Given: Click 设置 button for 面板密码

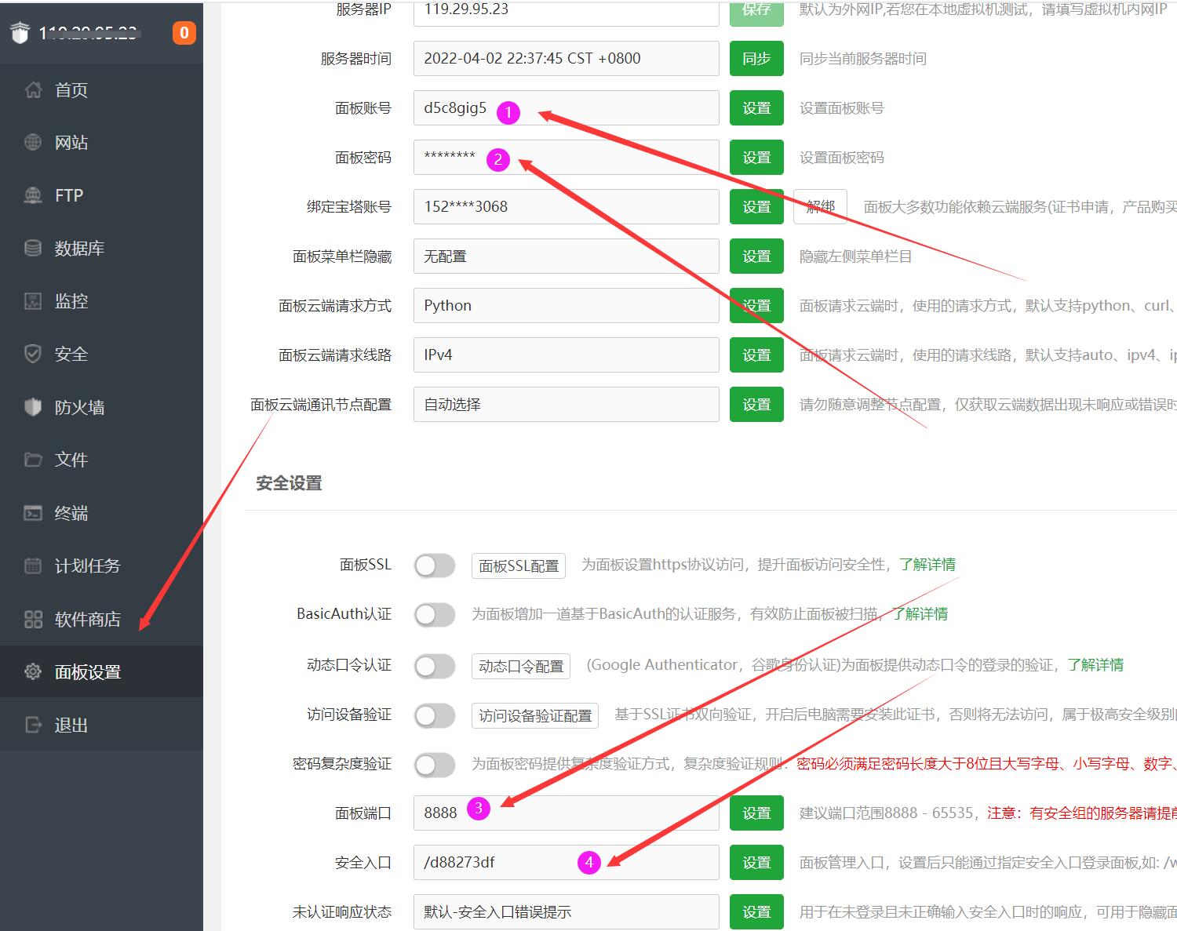Looking at the screenshot, I should [756, 158].
